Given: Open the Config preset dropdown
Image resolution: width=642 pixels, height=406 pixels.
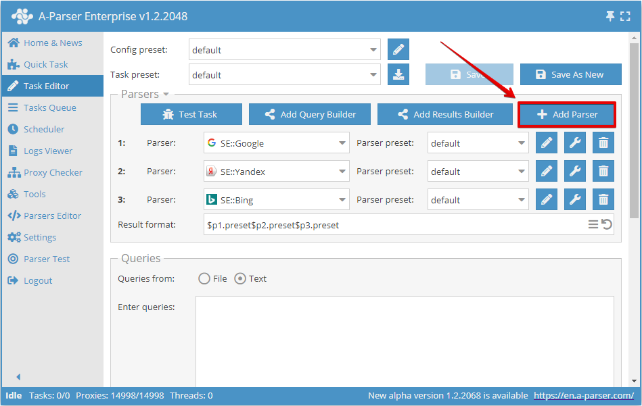Looking at the screenshot, I should click(x=373, y=49).
